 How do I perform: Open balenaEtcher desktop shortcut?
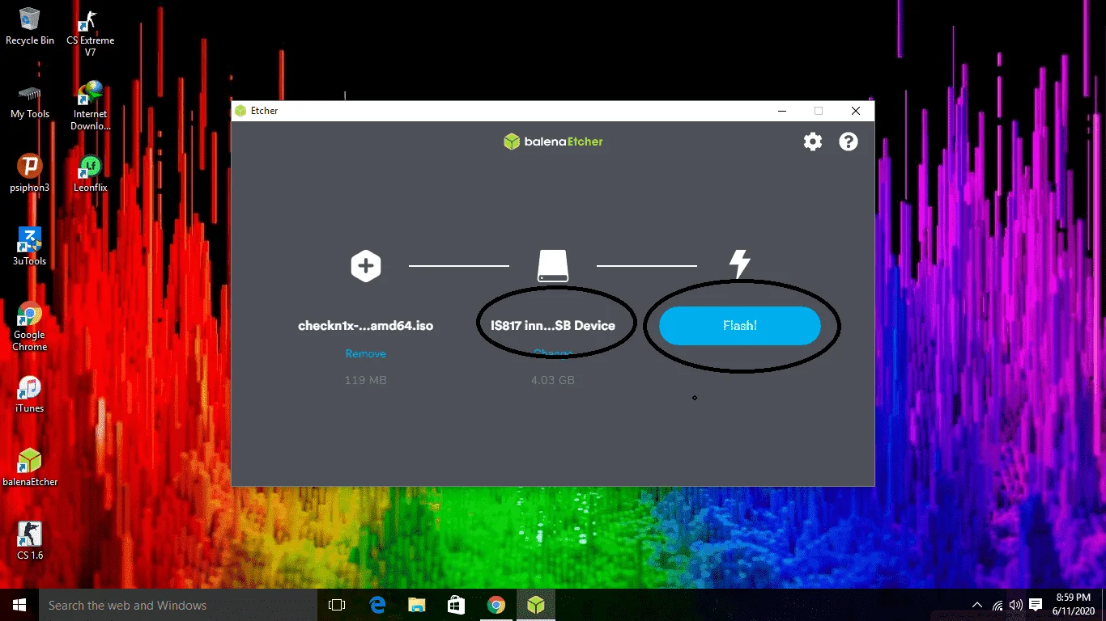click(x=30, y=467)
